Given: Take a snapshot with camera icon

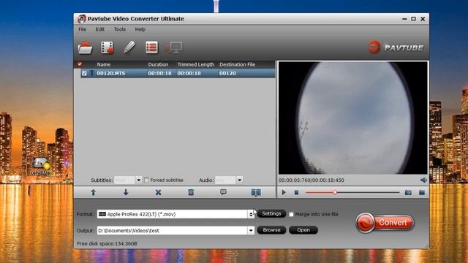Looking at the screenshot, I should (408, 193).
